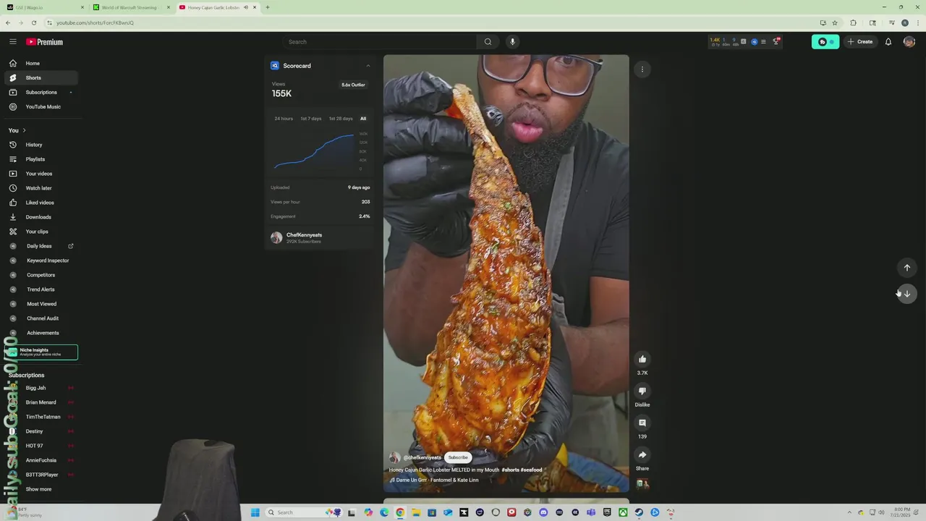Open Downloads in the sidebar
This screenshot has height=521, width=926.
(41, 217)
